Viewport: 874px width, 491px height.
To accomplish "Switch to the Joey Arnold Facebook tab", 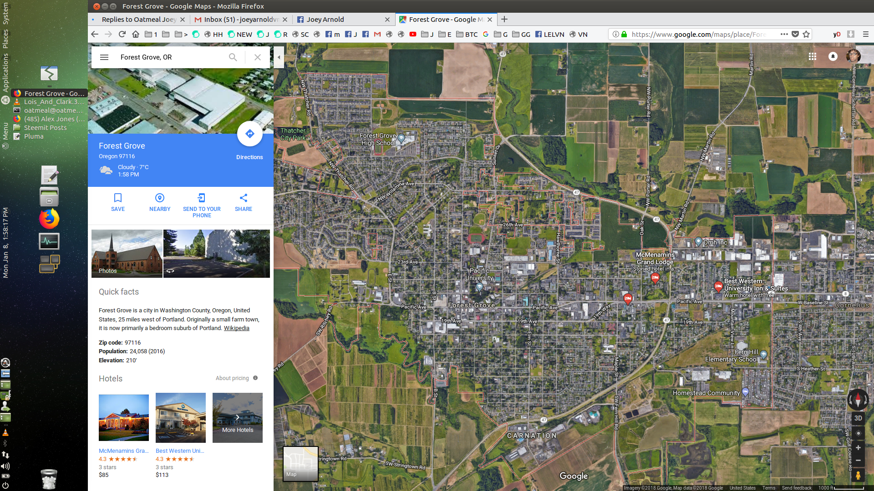I will pos(343,20).
